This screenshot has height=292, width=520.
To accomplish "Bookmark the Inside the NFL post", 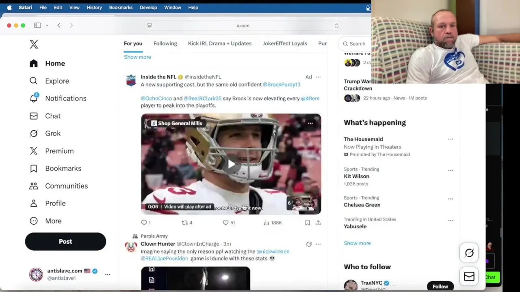I will point(308,222).
